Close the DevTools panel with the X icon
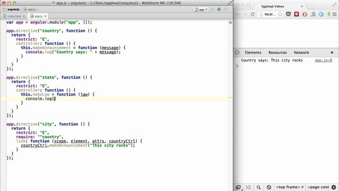The width and height of the screenshot is (339, 191). 237,53
